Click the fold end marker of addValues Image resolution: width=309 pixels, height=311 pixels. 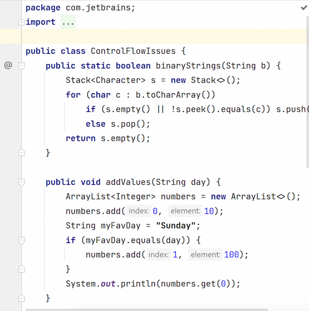(21, 298)
